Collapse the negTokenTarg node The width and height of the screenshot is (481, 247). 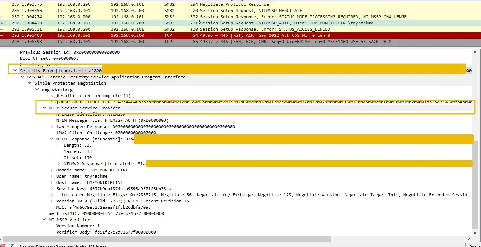click(37, 89)
